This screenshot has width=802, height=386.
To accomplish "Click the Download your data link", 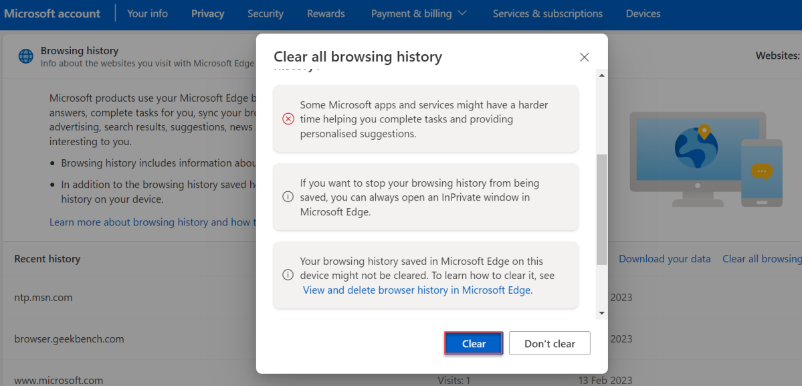I will [x=664, y=259].
